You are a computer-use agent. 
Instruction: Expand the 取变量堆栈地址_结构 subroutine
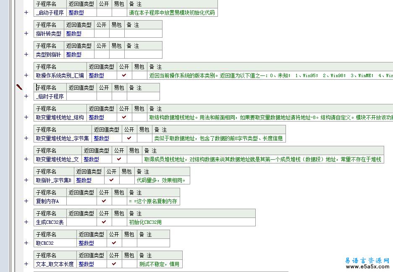26,117
